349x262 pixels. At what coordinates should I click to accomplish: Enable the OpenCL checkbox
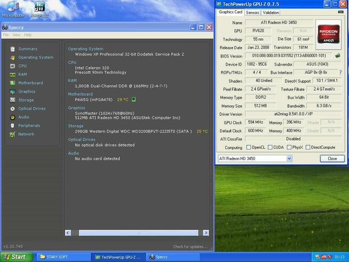coord(249,147)
